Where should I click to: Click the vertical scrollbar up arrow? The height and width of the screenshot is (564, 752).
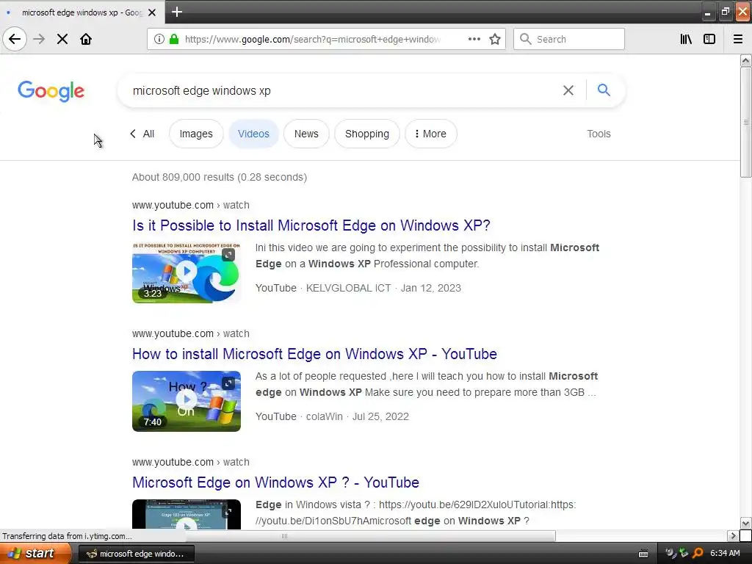(x=745, y=60)
